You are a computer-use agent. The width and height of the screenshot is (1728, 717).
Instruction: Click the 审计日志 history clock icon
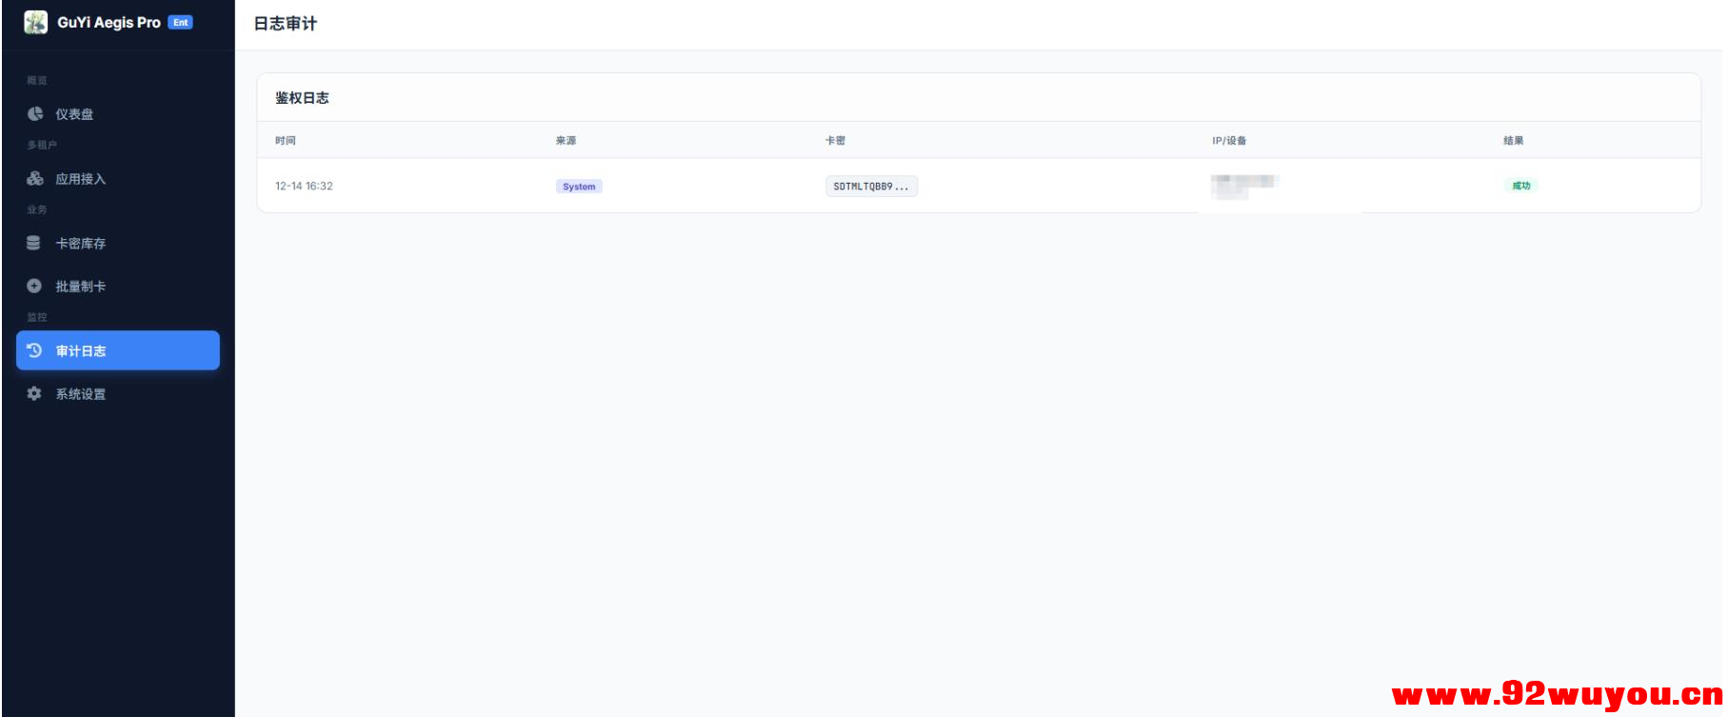[34, 350]
